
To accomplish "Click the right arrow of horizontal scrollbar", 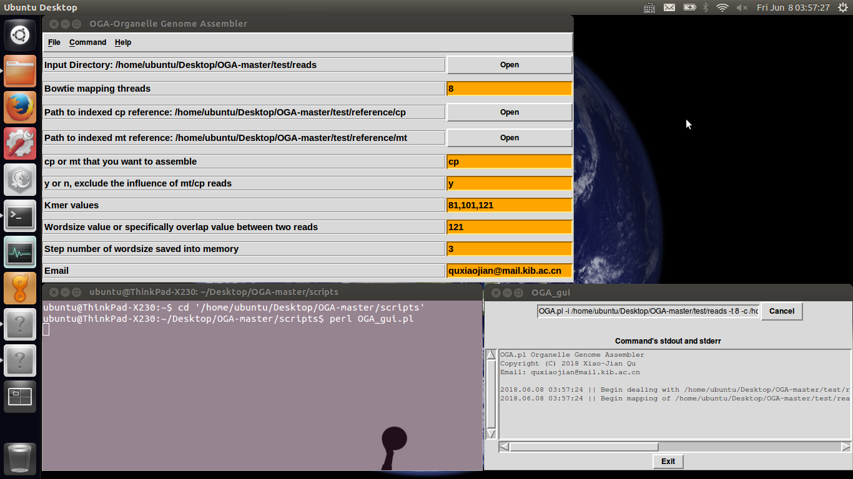I will point(846,447).
